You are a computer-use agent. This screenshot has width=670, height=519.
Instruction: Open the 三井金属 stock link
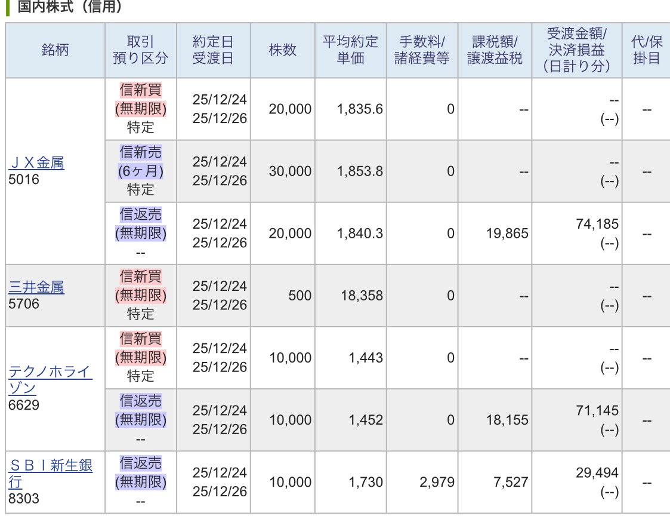tap(36, 287)
